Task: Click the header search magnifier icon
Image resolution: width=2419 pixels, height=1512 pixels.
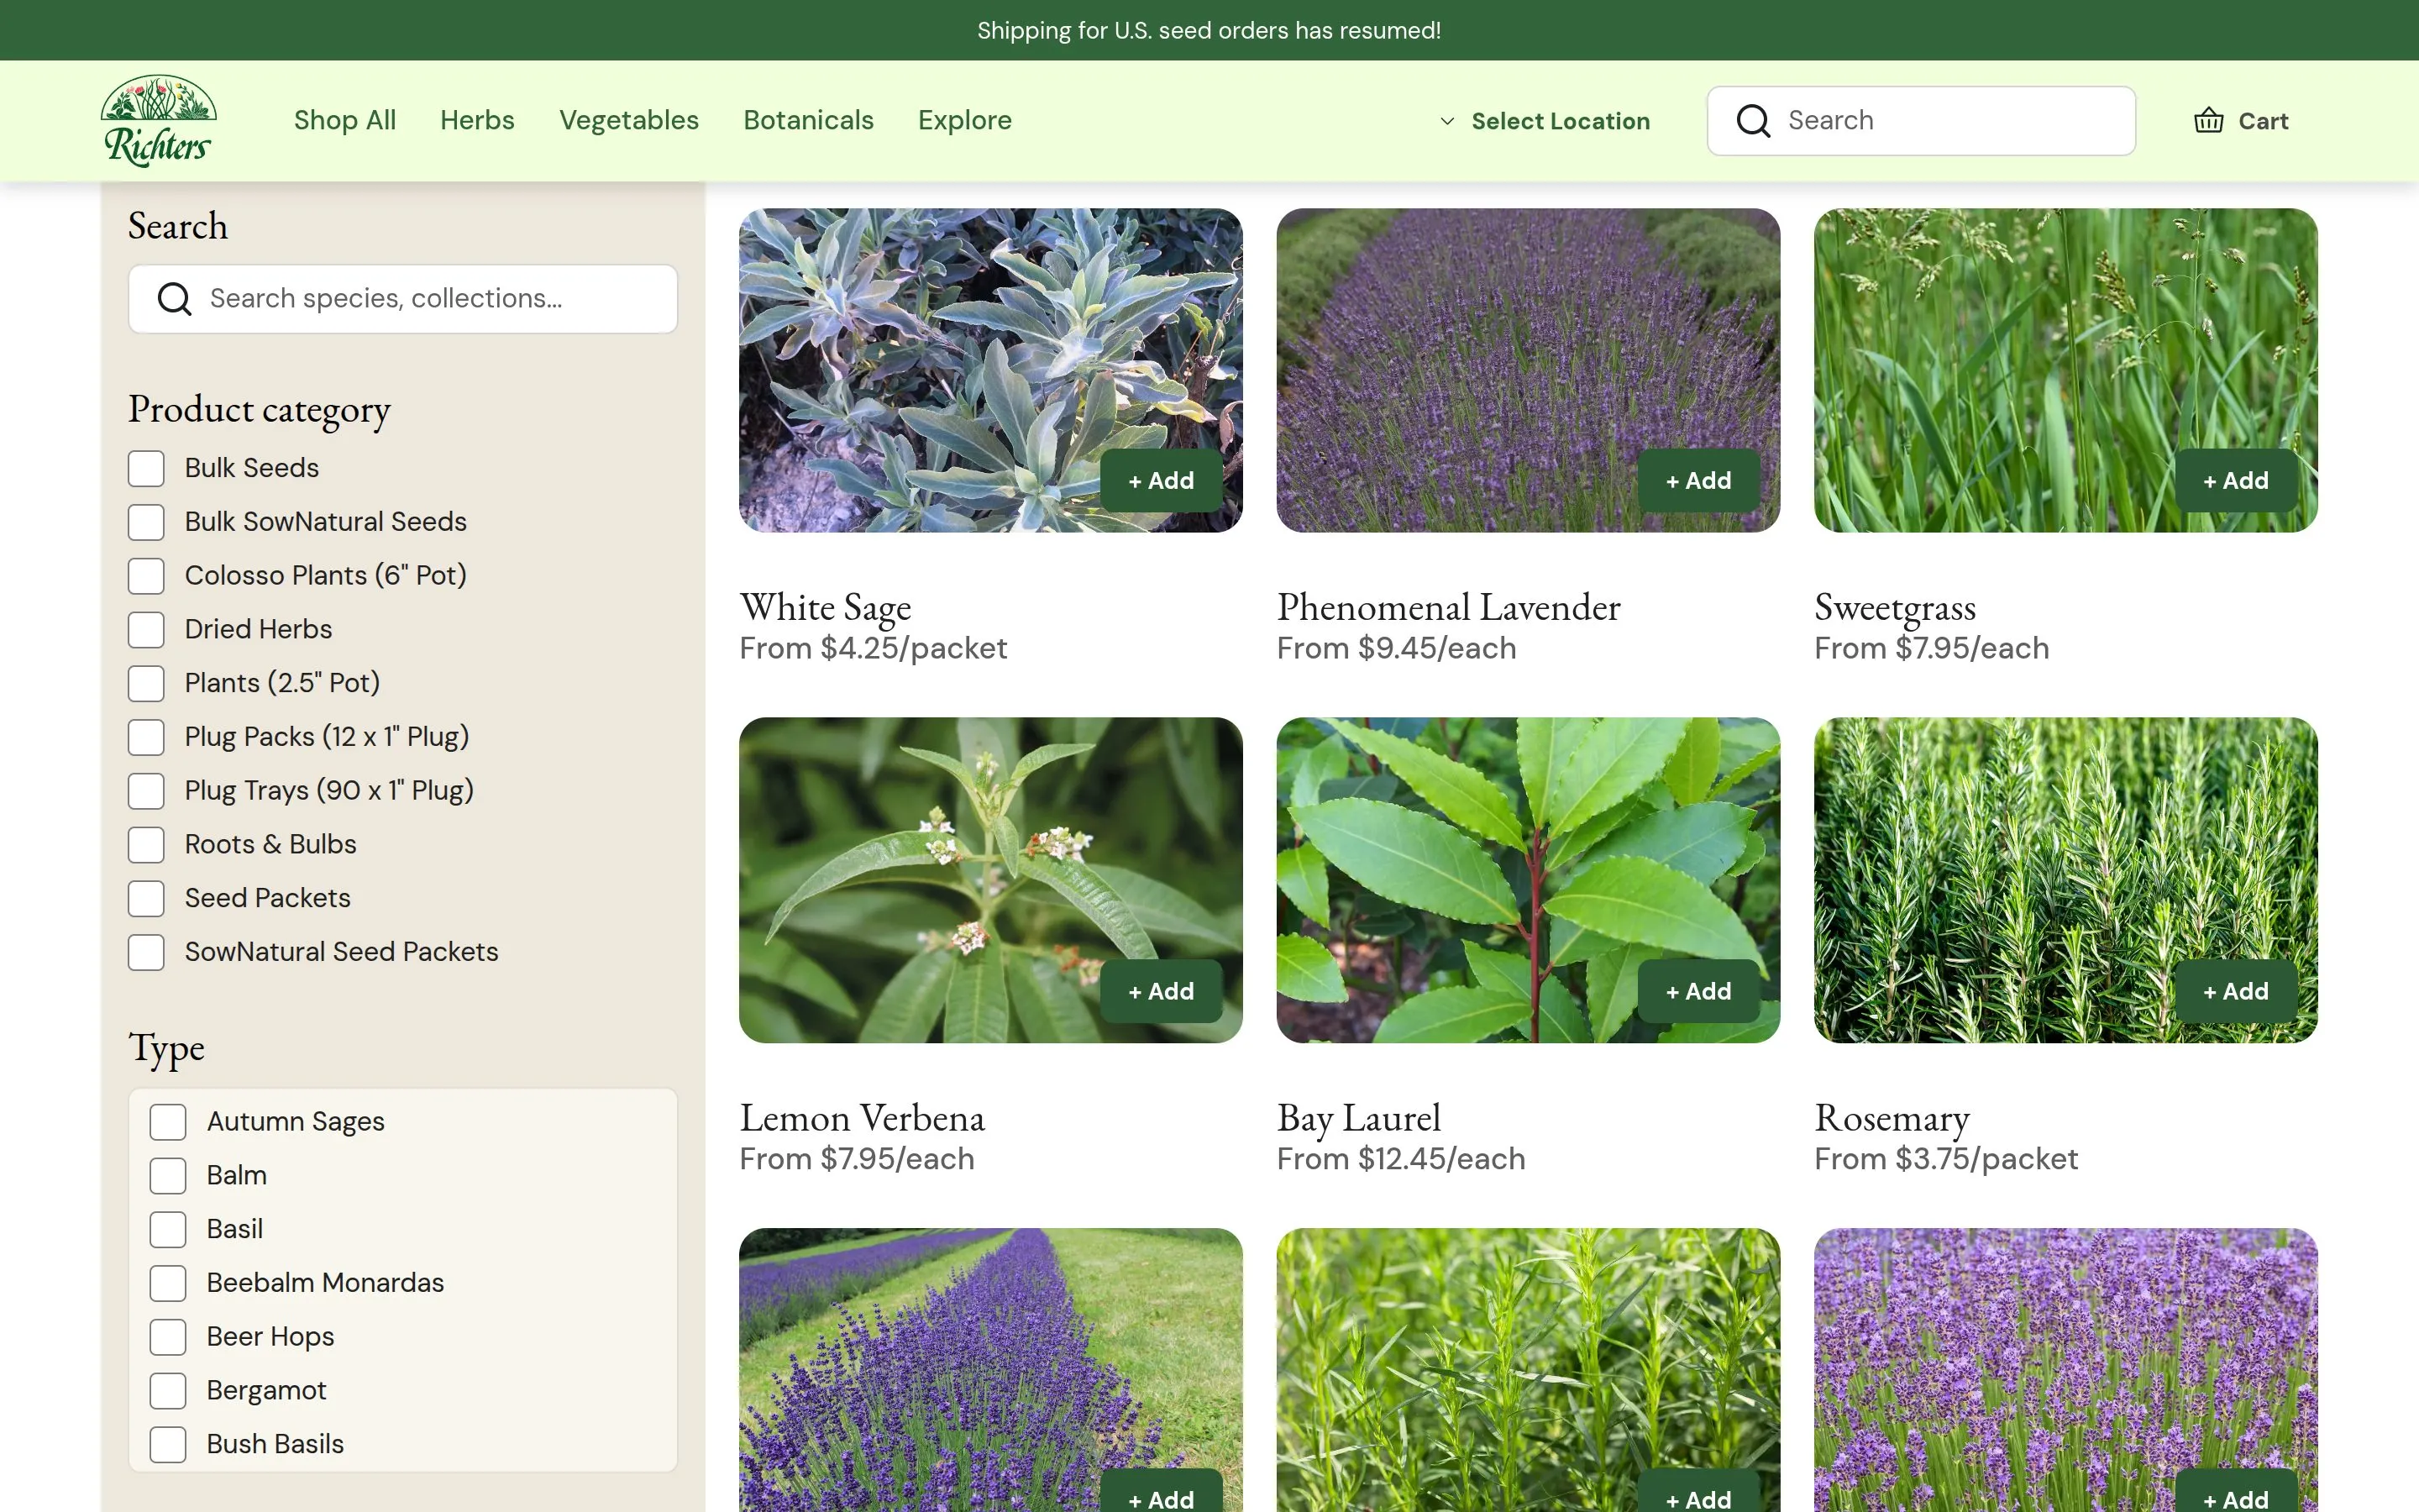Action: 1752,121
